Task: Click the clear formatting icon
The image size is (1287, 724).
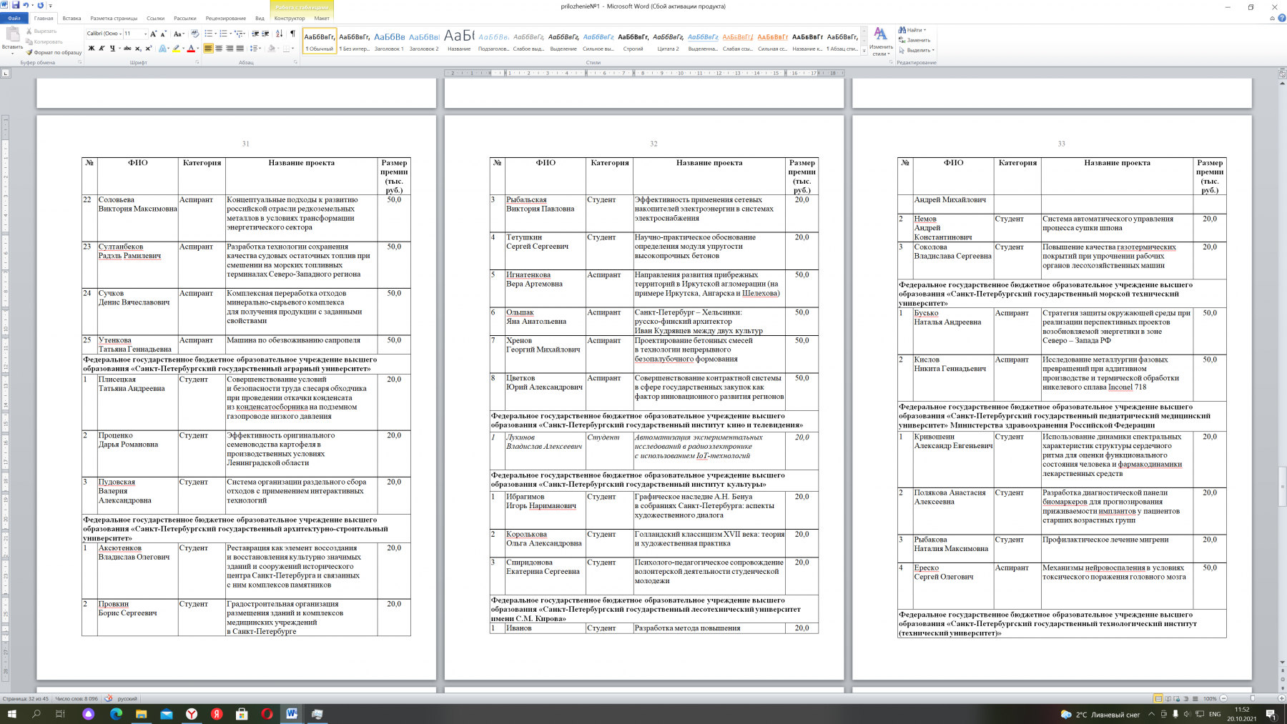Action: tap(194, 34)
